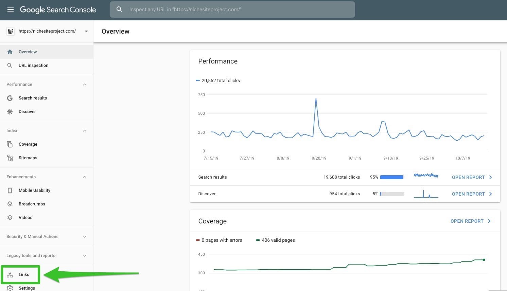Viewport: 507px width, 291px height.
Task: Click the Google G icon for Search results
Action: (10, 98)
